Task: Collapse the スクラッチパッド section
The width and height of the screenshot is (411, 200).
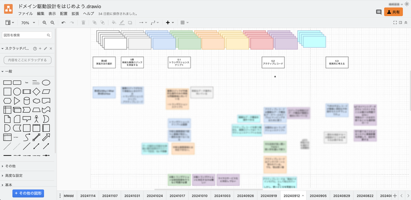Action: [x=16, y=48]
